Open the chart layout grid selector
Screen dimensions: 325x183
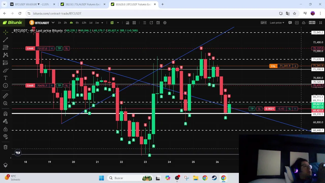tap(134, 23)
